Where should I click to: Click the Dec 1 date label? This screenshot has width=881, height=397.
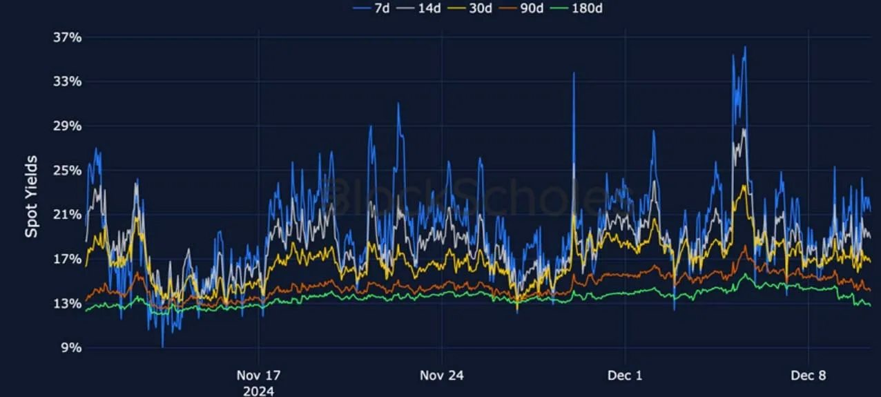tap(625, 376)
